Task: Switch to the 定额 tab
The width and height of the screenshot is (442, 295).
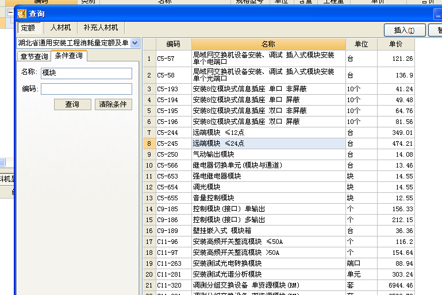Action: tap(28, 28)
